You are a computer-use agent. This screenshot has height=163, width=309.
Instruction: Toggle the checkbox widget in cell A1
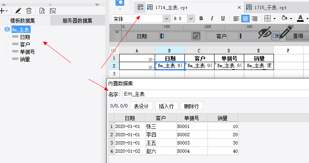coord(150,59)
